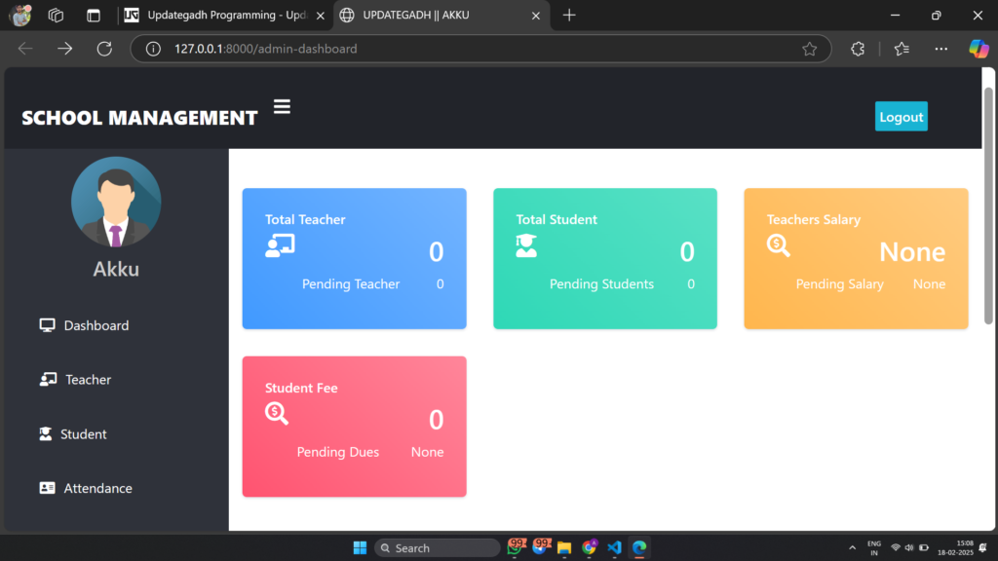Open Visual Studio Code from taskbar
The image size is (998, 561).
pos(614,547)
